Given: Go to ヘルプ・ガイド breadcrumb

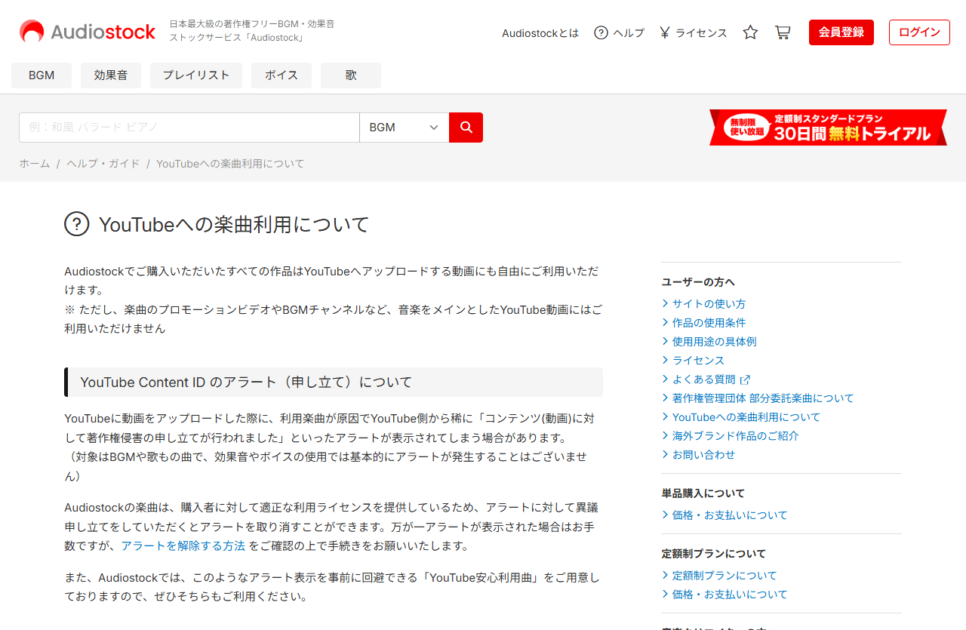Looking at the screenshot, I should point(103,164).
